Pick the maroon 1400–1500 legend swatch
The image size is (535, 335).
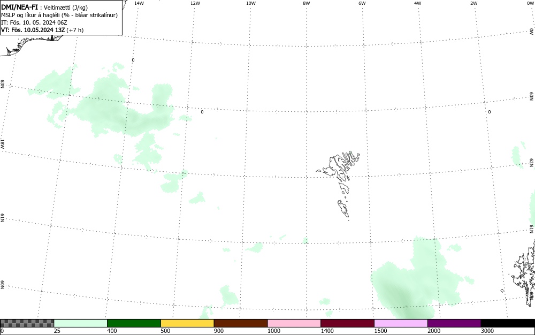[x=347, y=323]
